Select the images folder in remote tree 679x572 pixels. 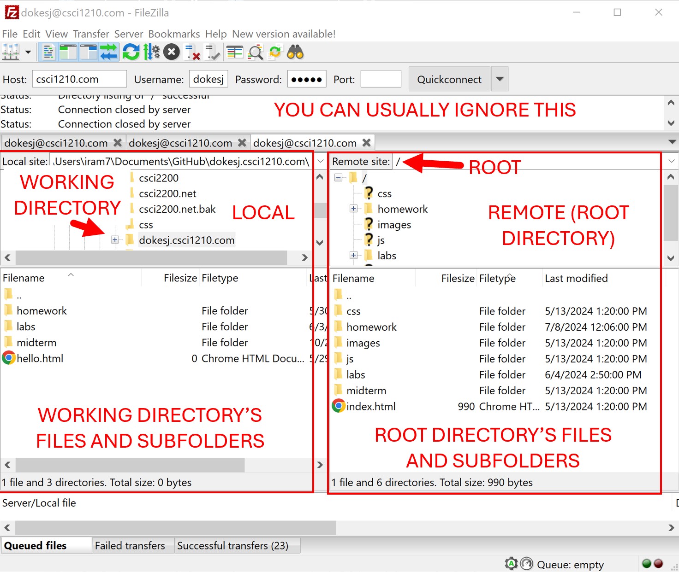[394, 225]
